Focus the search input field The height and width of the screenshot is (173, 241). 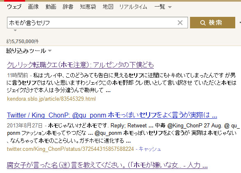click(x=92, y=23)
